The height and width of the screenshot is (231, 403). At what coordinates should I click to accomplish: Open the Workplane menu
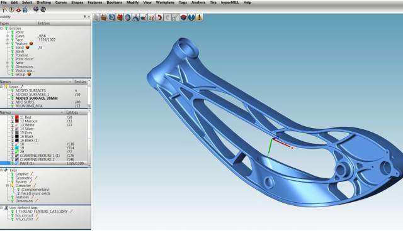[165, 3]
